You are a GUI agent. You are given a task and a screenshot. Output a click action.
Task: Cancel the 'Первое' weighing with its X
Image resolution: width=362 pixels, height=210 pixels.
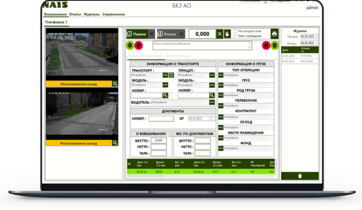tap(151, 34)
